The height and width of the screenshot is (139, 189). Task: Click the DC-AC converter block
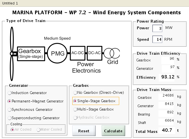[x=95, y=53]
